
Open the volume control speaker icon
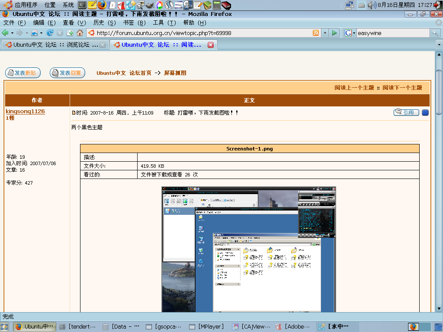click(x=372, y=5)
